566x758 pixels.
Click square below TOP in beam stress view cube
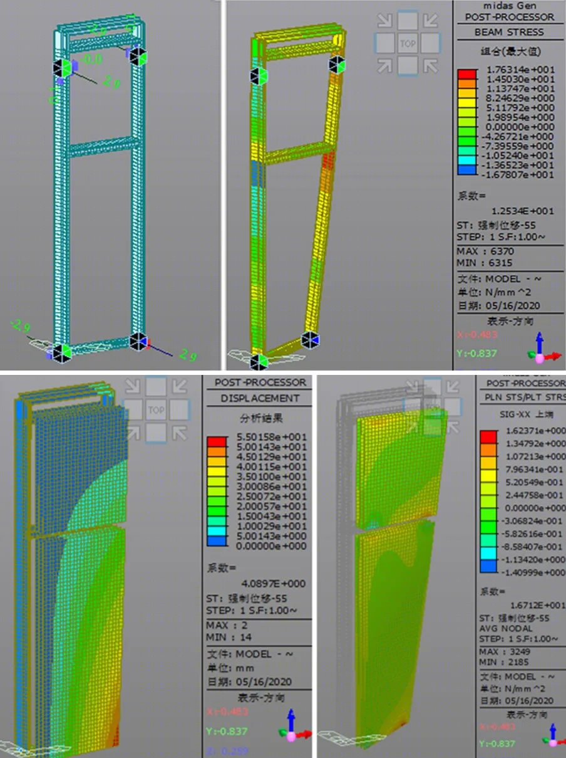point(408,65)
